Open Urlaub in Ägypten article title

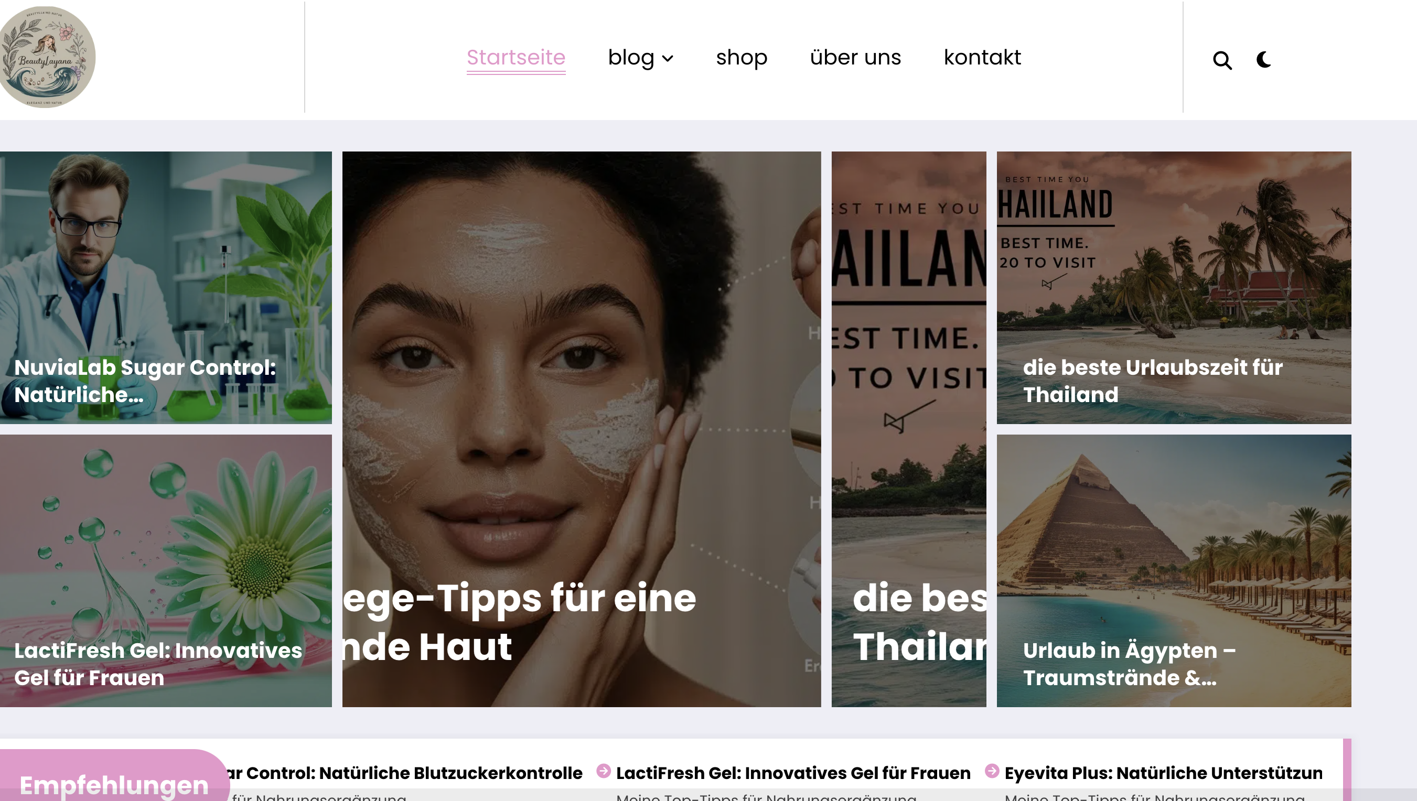[x=1129, y=664]
